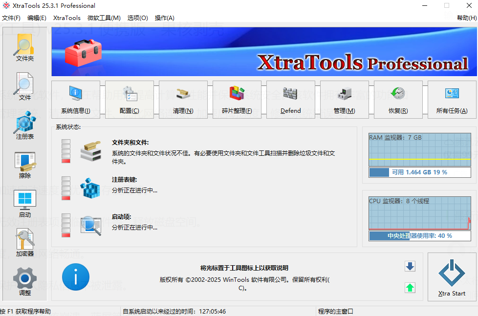The height and width of the screenshot is (316, 478).
Task: View 所有任务 in the toolbar
Action: pos(452,99)
